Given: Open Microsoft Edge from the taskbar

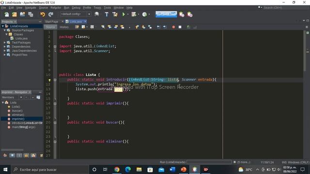Looking at the screenshot, I should click(128, 170).
